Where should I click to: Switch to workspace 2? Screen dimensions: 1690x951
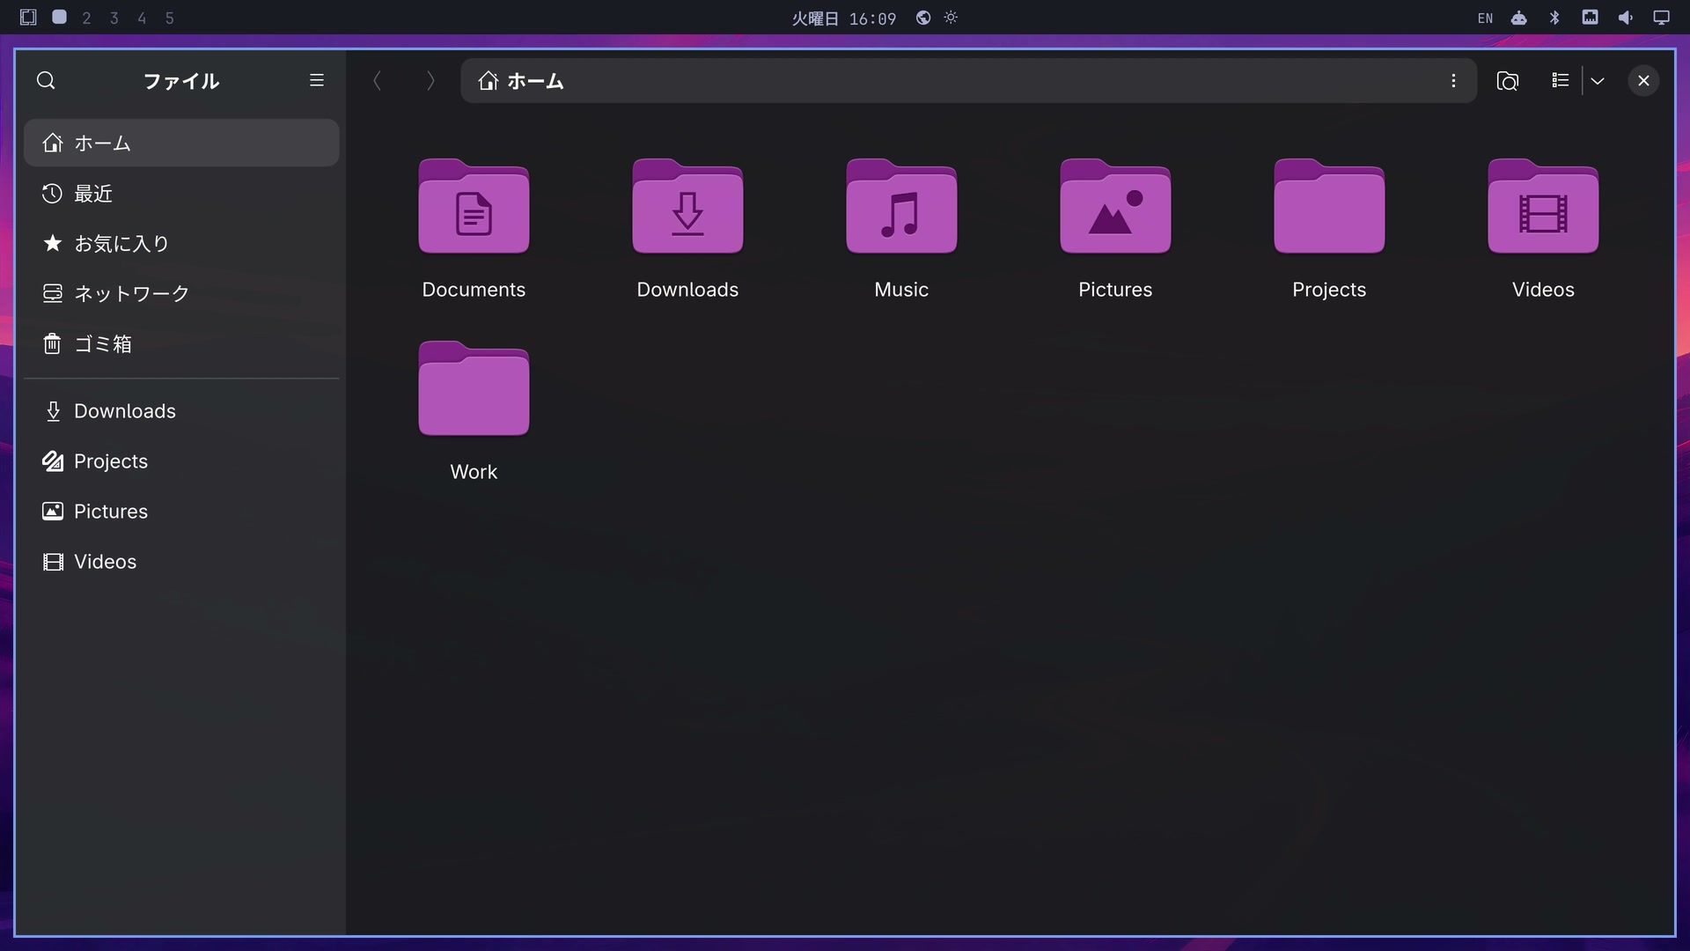coord(86,18)
